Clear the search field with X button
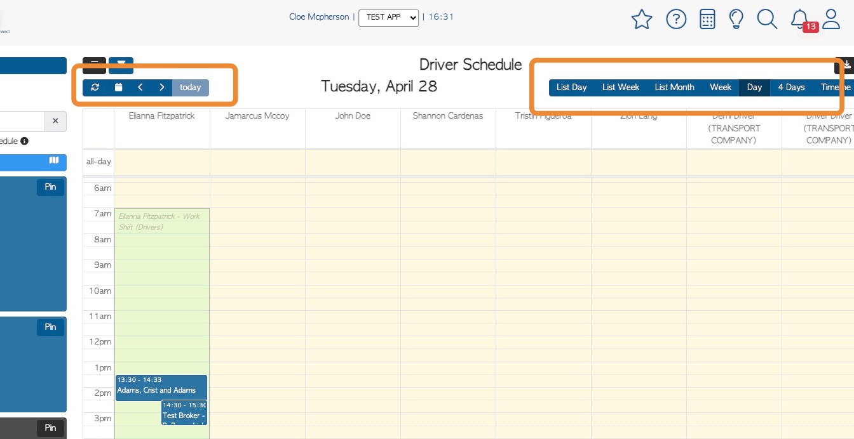The image size is (854, 439). tap(55, 121)
